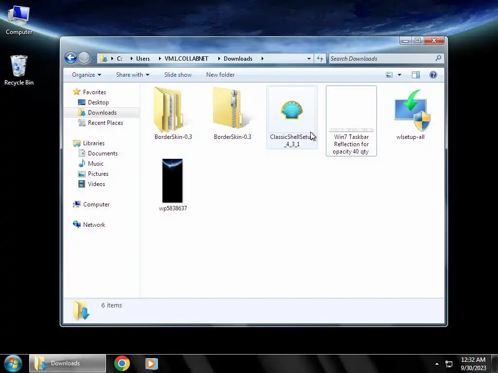Open the recent pages dropdown beside Forward
Screen dimensions: 498x373
(94, 58)
